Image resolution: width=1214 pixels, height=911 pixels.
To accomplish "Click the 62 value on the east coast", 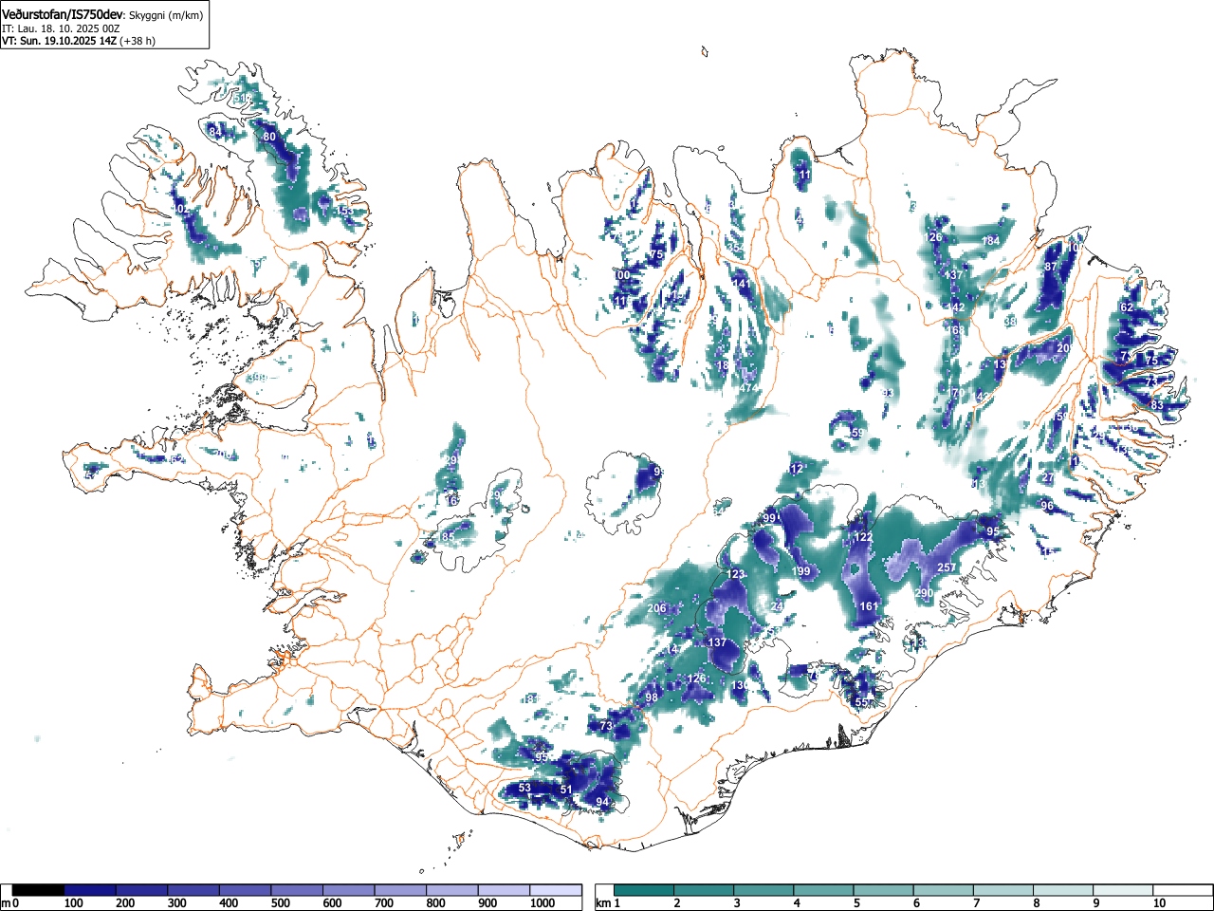I will pos(1127,307).
